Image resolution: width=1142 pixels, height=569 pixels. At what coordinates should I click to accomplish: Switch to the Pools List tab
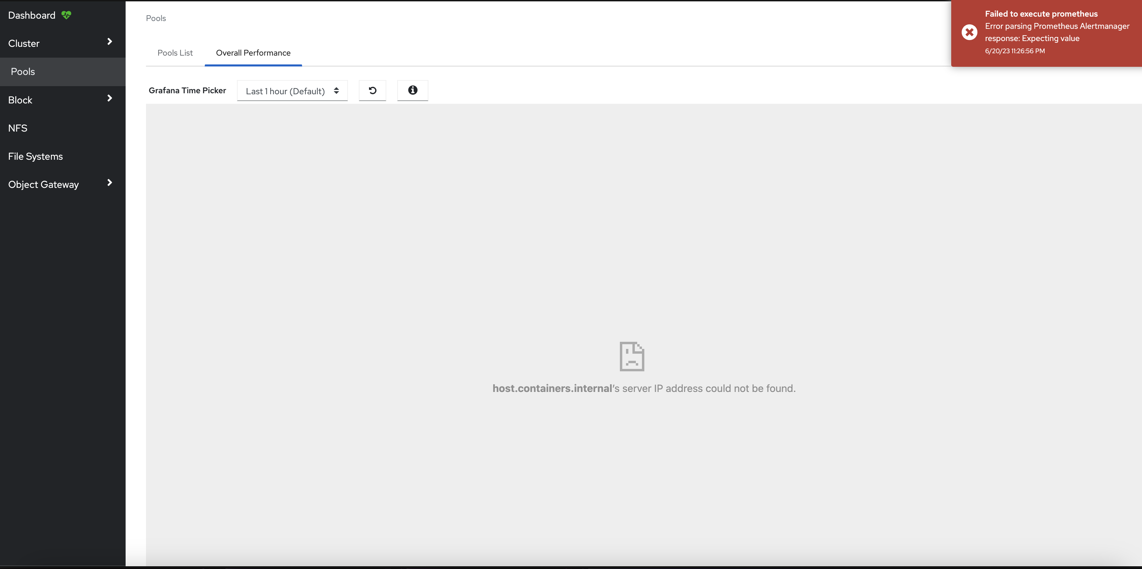click(175, 53)
